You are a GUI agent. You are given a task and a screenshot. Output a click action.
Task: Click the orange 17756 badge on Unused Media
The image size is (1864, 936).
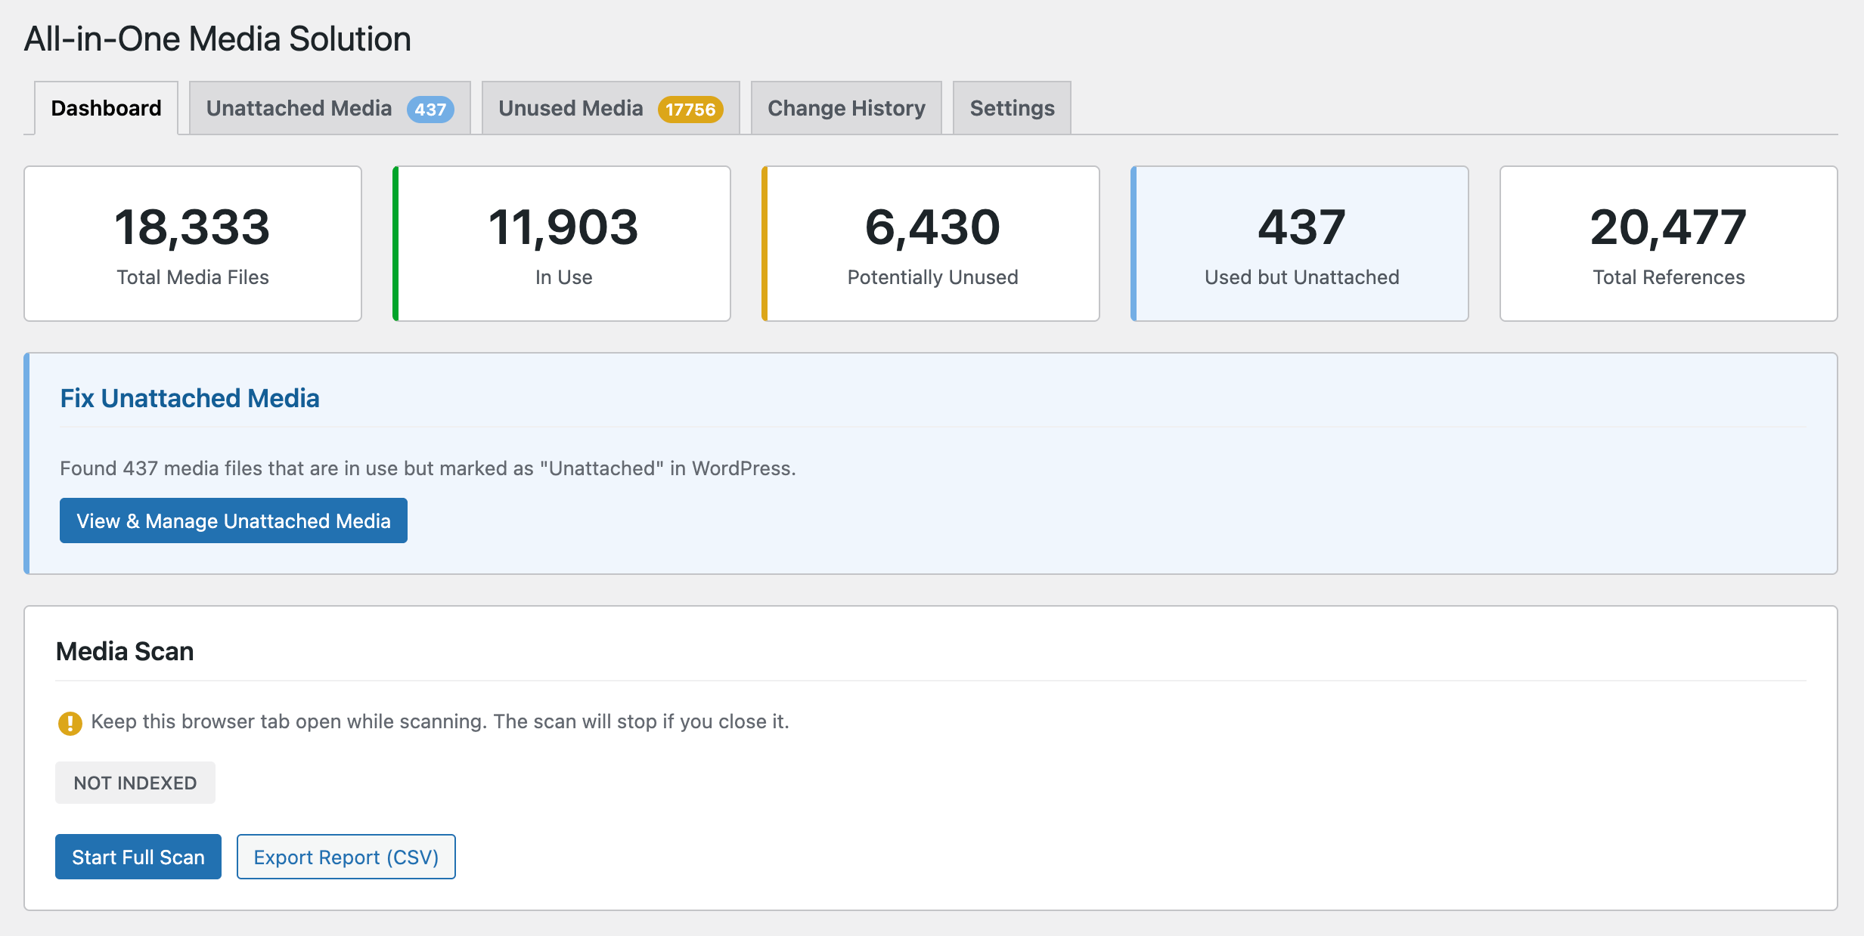click(x=690, y=110)
